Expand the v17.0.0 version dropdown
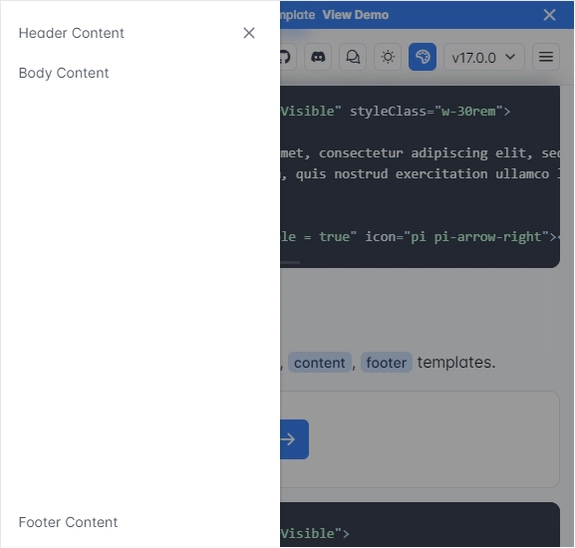 (484, 57)
